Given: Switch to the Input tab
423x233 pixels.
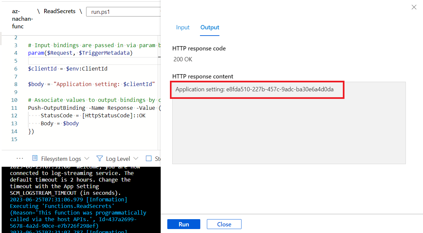Looking at the screenshot, I should (183, 27).
